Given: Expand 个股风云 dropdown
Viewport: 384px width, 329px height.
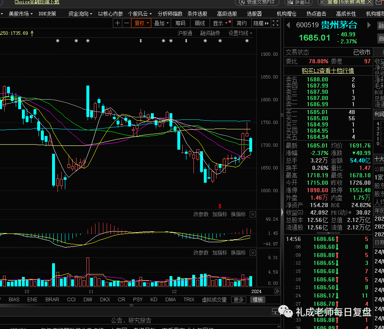Looking at the screenshot, I should (x=140, y=14).
